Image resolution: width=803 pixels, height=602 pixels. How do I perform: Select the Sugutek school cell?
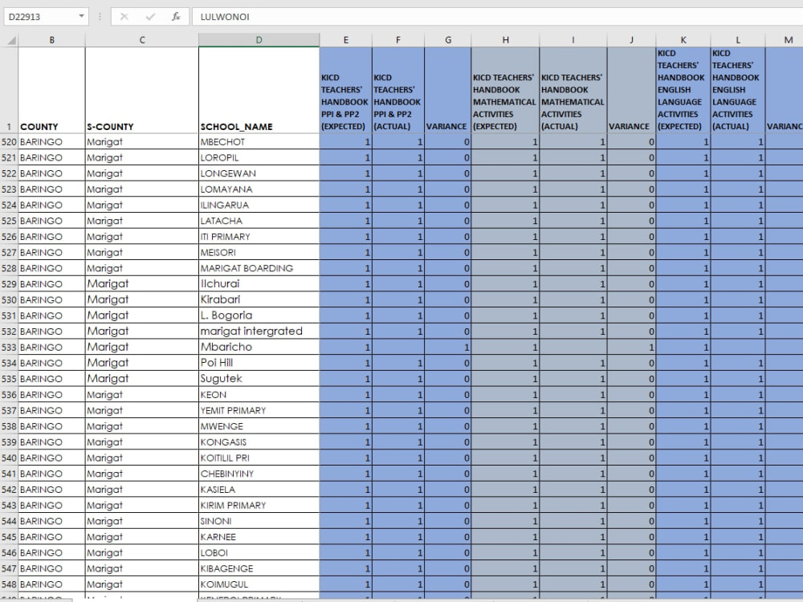259,379
